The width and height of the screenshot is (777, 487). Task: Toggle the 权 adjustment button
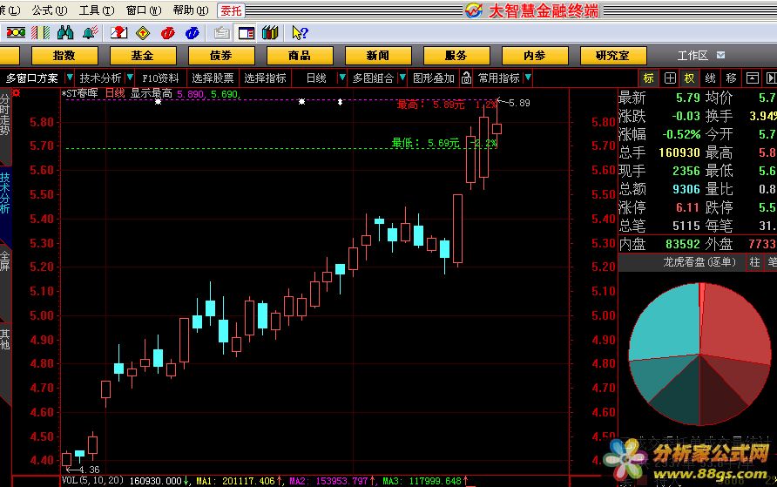point(689,78)
